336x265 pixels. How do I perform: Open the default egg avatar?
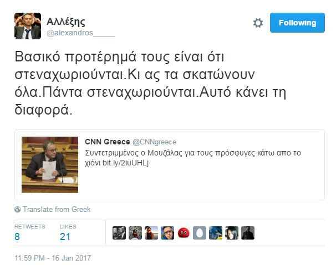pos(200,233)
